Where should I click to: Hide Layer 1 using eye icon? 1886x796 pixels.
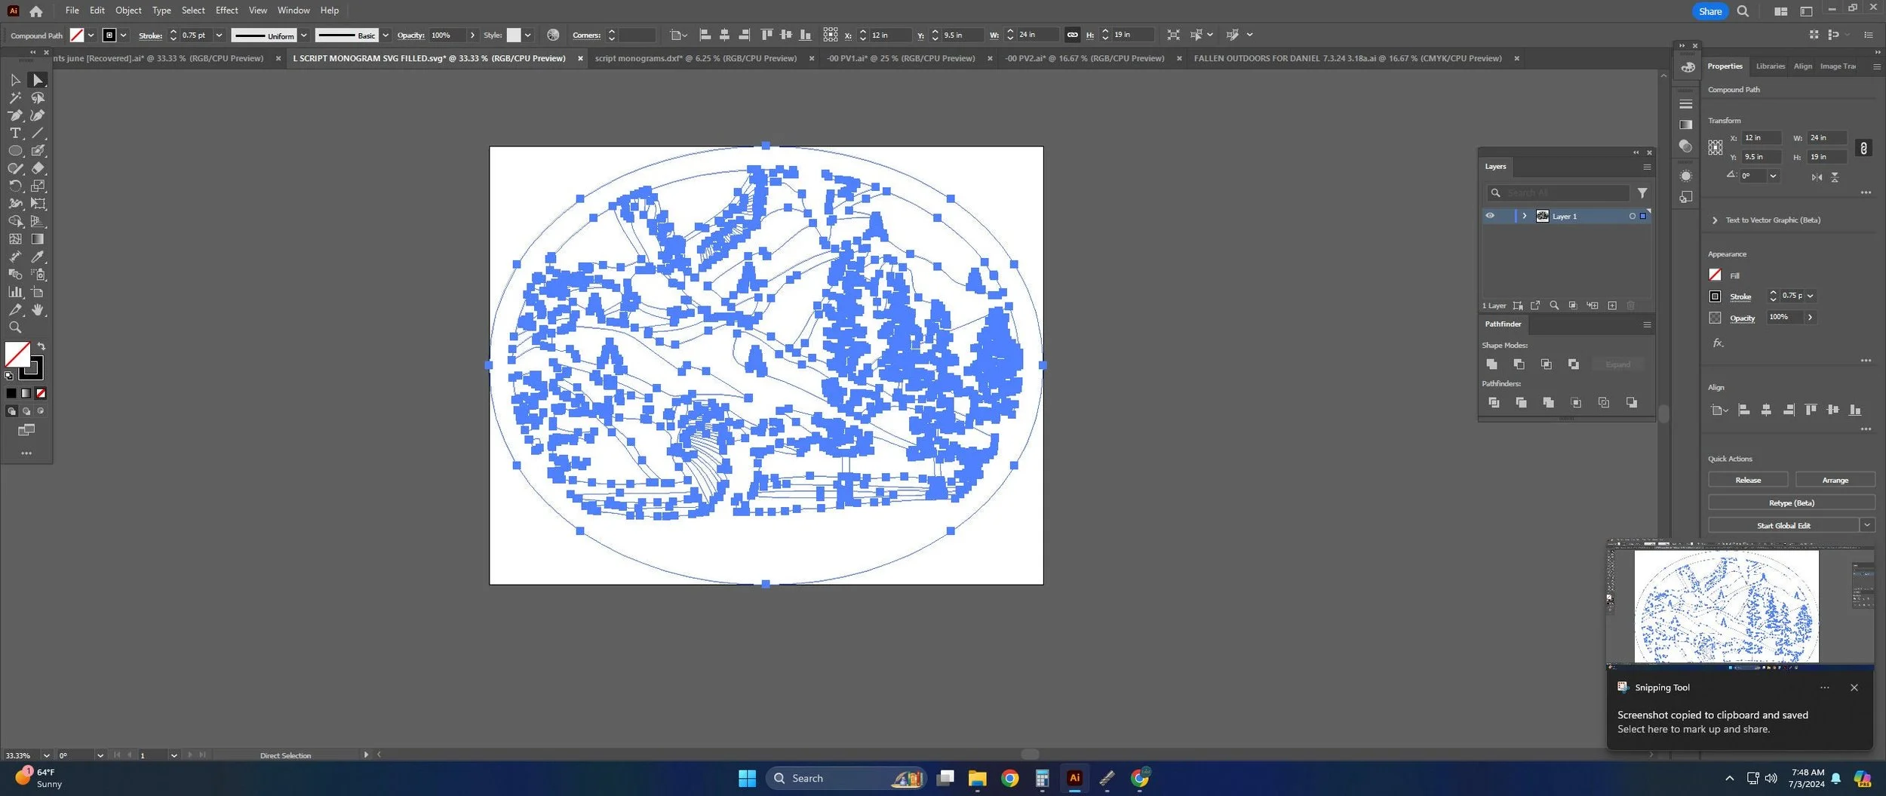pyautogui.click(x=1490, y=216)
